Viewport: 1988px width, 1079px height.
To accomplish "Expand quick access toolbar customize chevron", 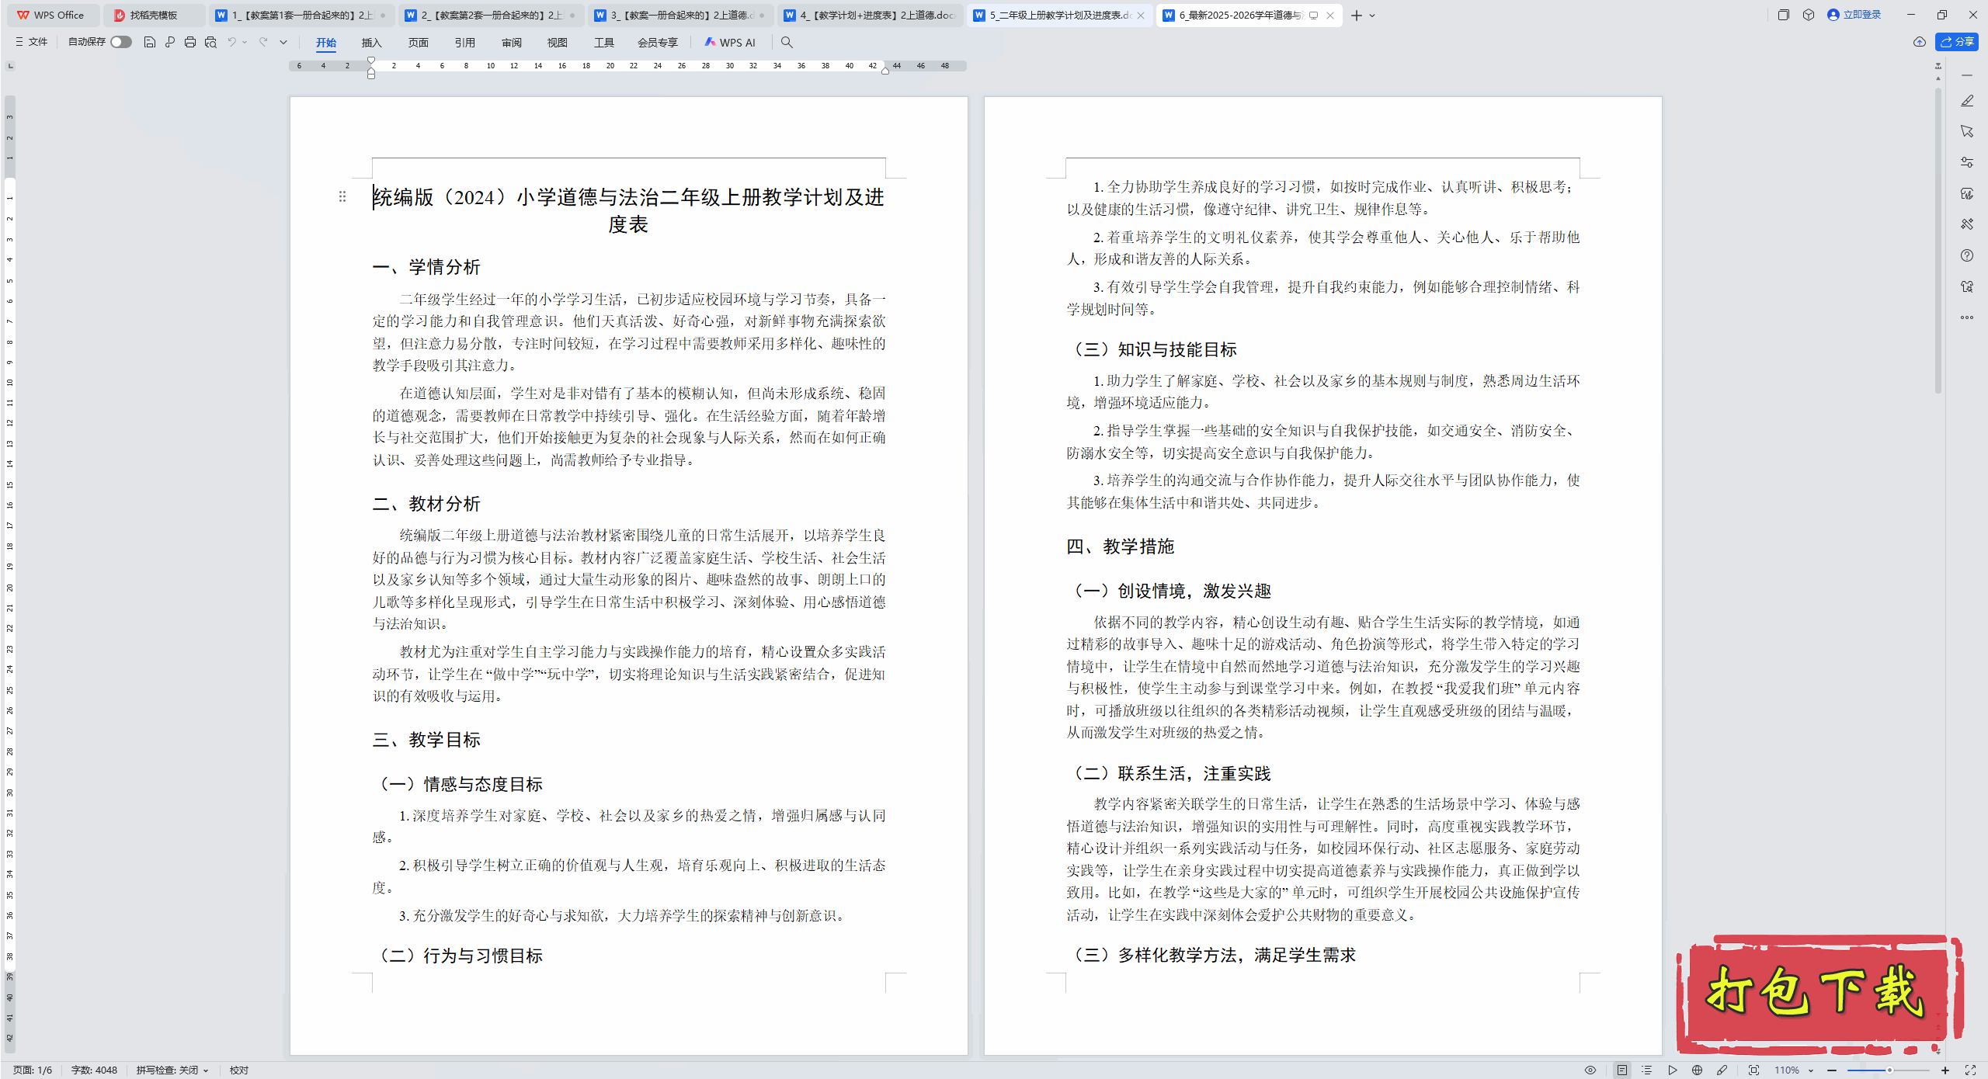I will tap(283, 42).
